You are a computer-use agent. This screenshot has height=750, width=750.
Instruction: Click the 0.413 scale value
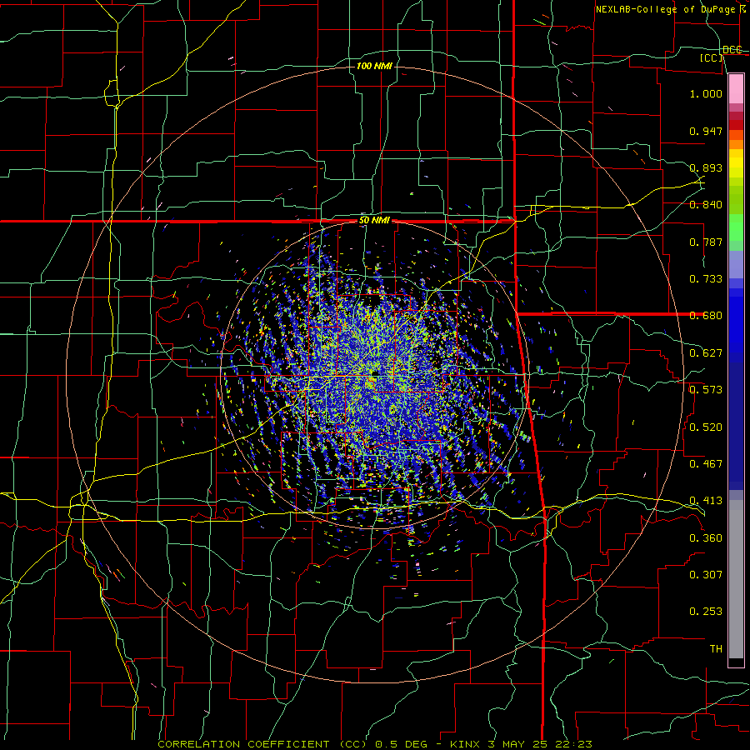[706, 501]
